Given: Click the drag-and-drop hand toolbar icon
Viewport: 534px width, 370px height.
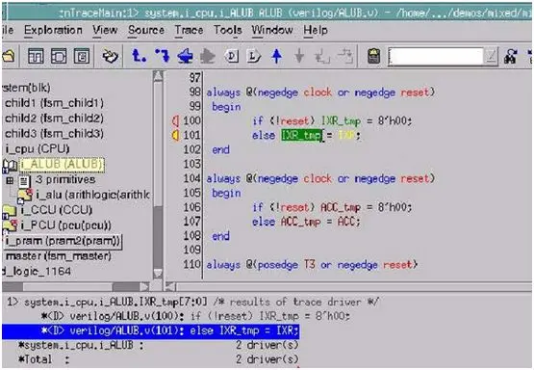Looking at the screenshot, I should [x=110, y=56].
